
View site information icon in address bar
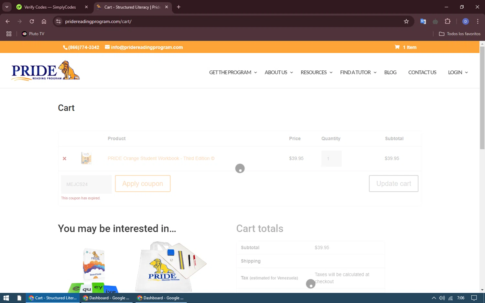(x=58, y=21)
